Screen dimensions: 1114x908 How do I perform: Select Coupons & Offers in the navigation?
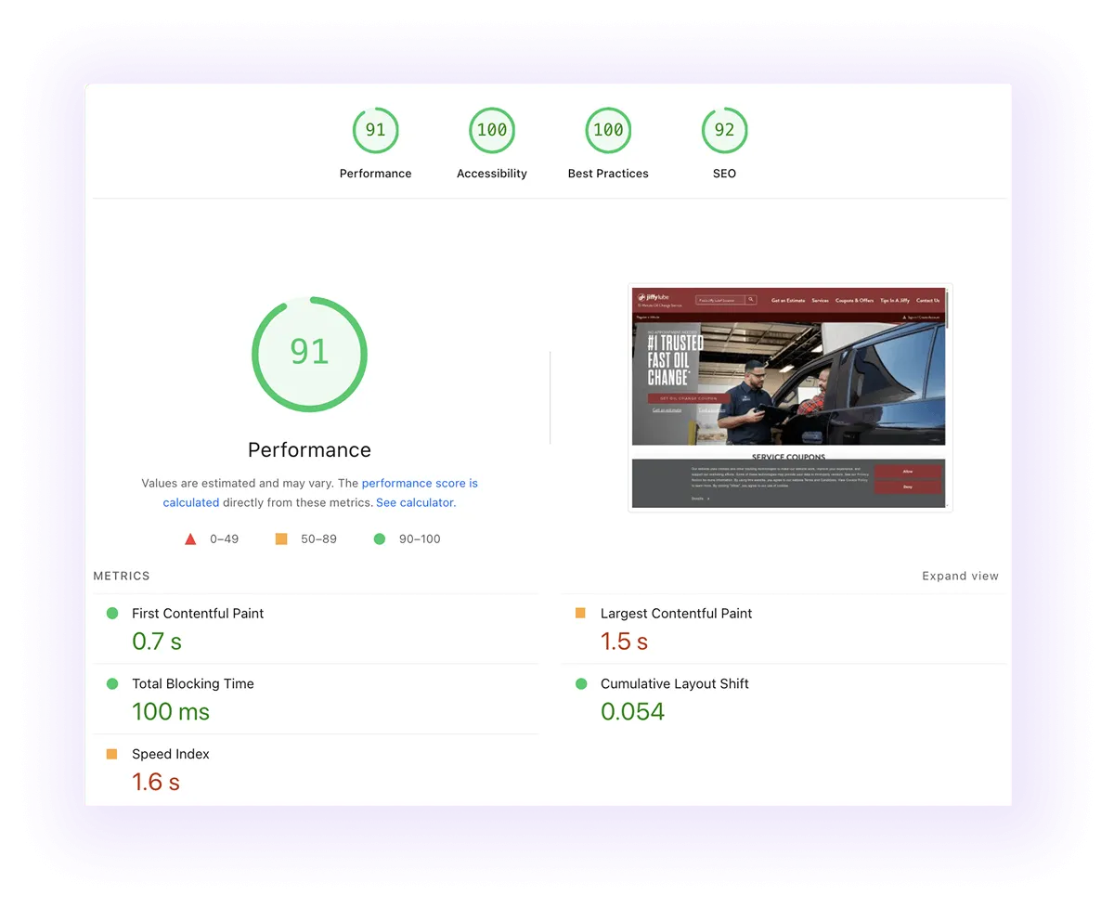click(x=855, y=300)
